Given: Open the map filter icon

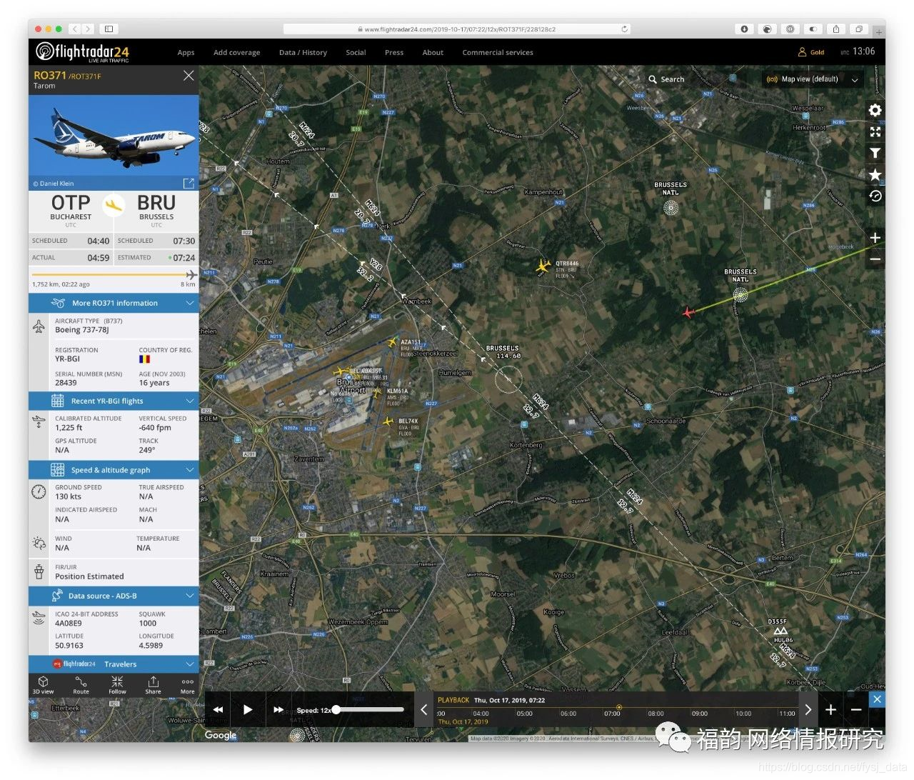Looking at the screenshot, I should point(875,153).
